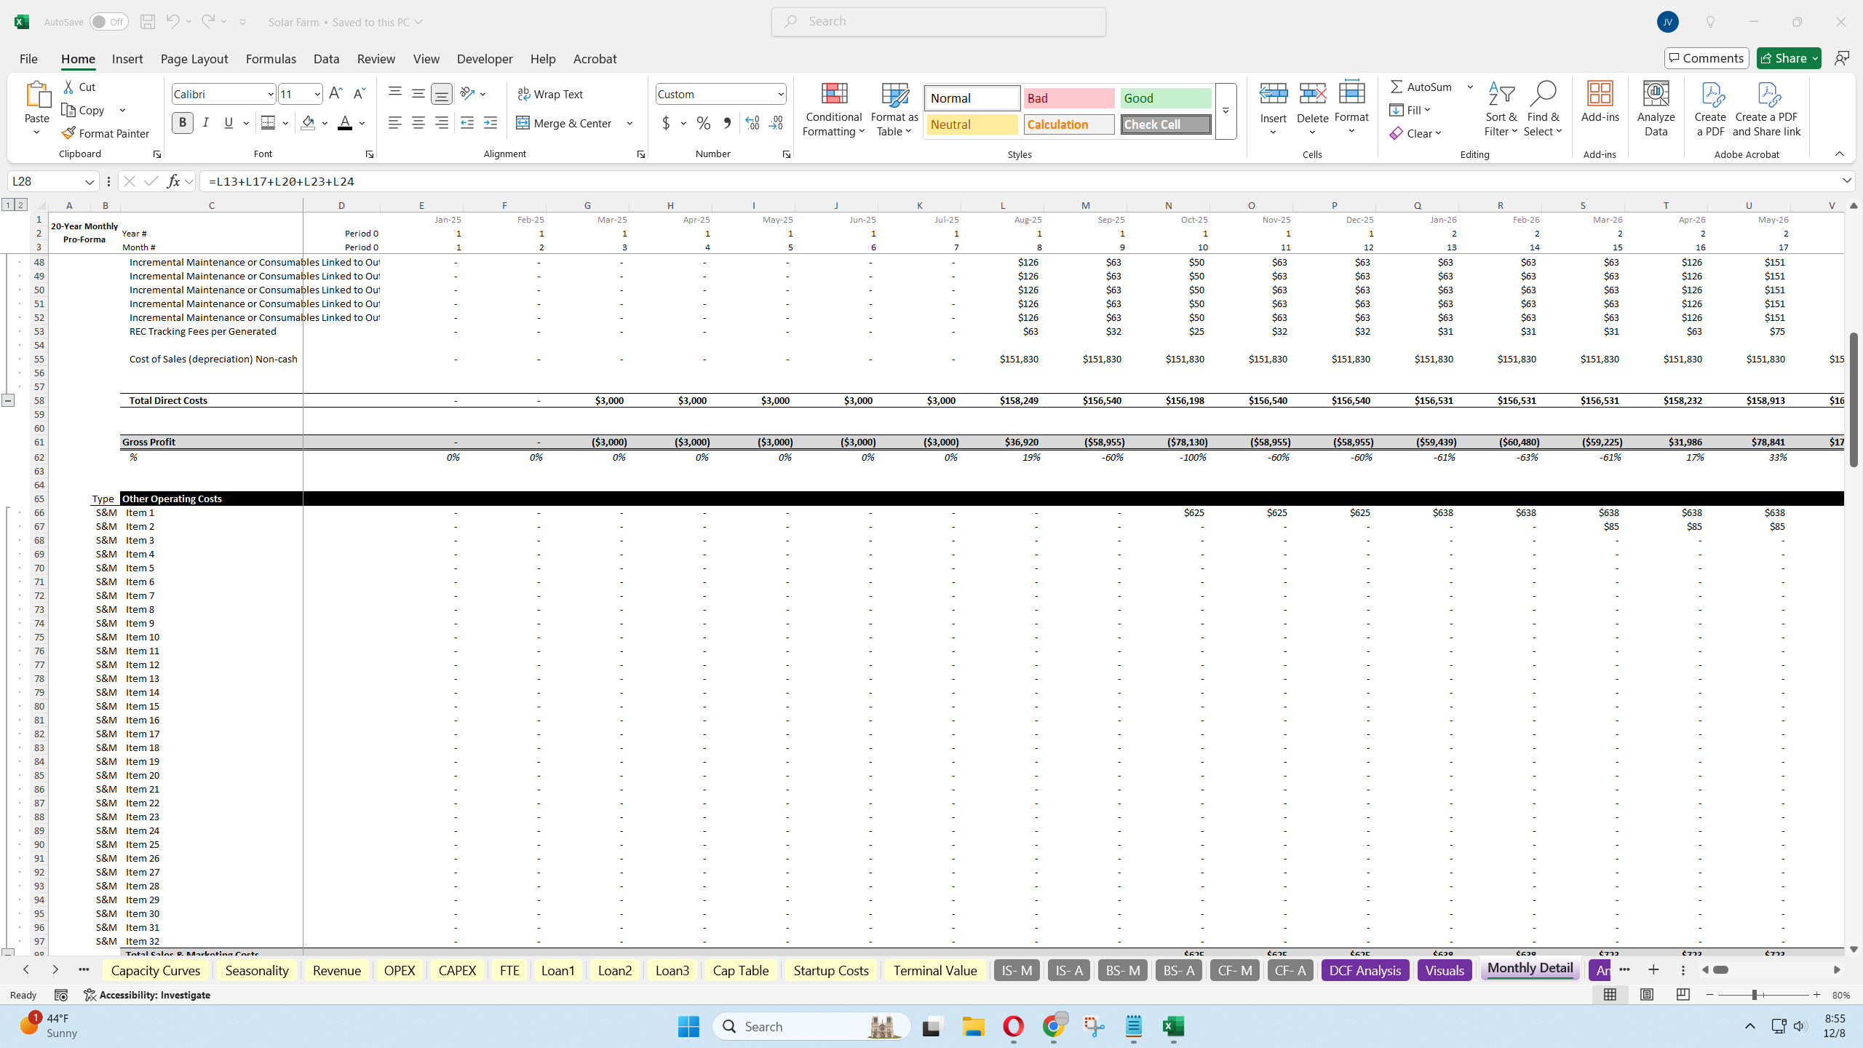The width and height of the screenshot is (1863, 1048).
Task: Decrease font size with the smaller A icon
Action: pos(359,93)
